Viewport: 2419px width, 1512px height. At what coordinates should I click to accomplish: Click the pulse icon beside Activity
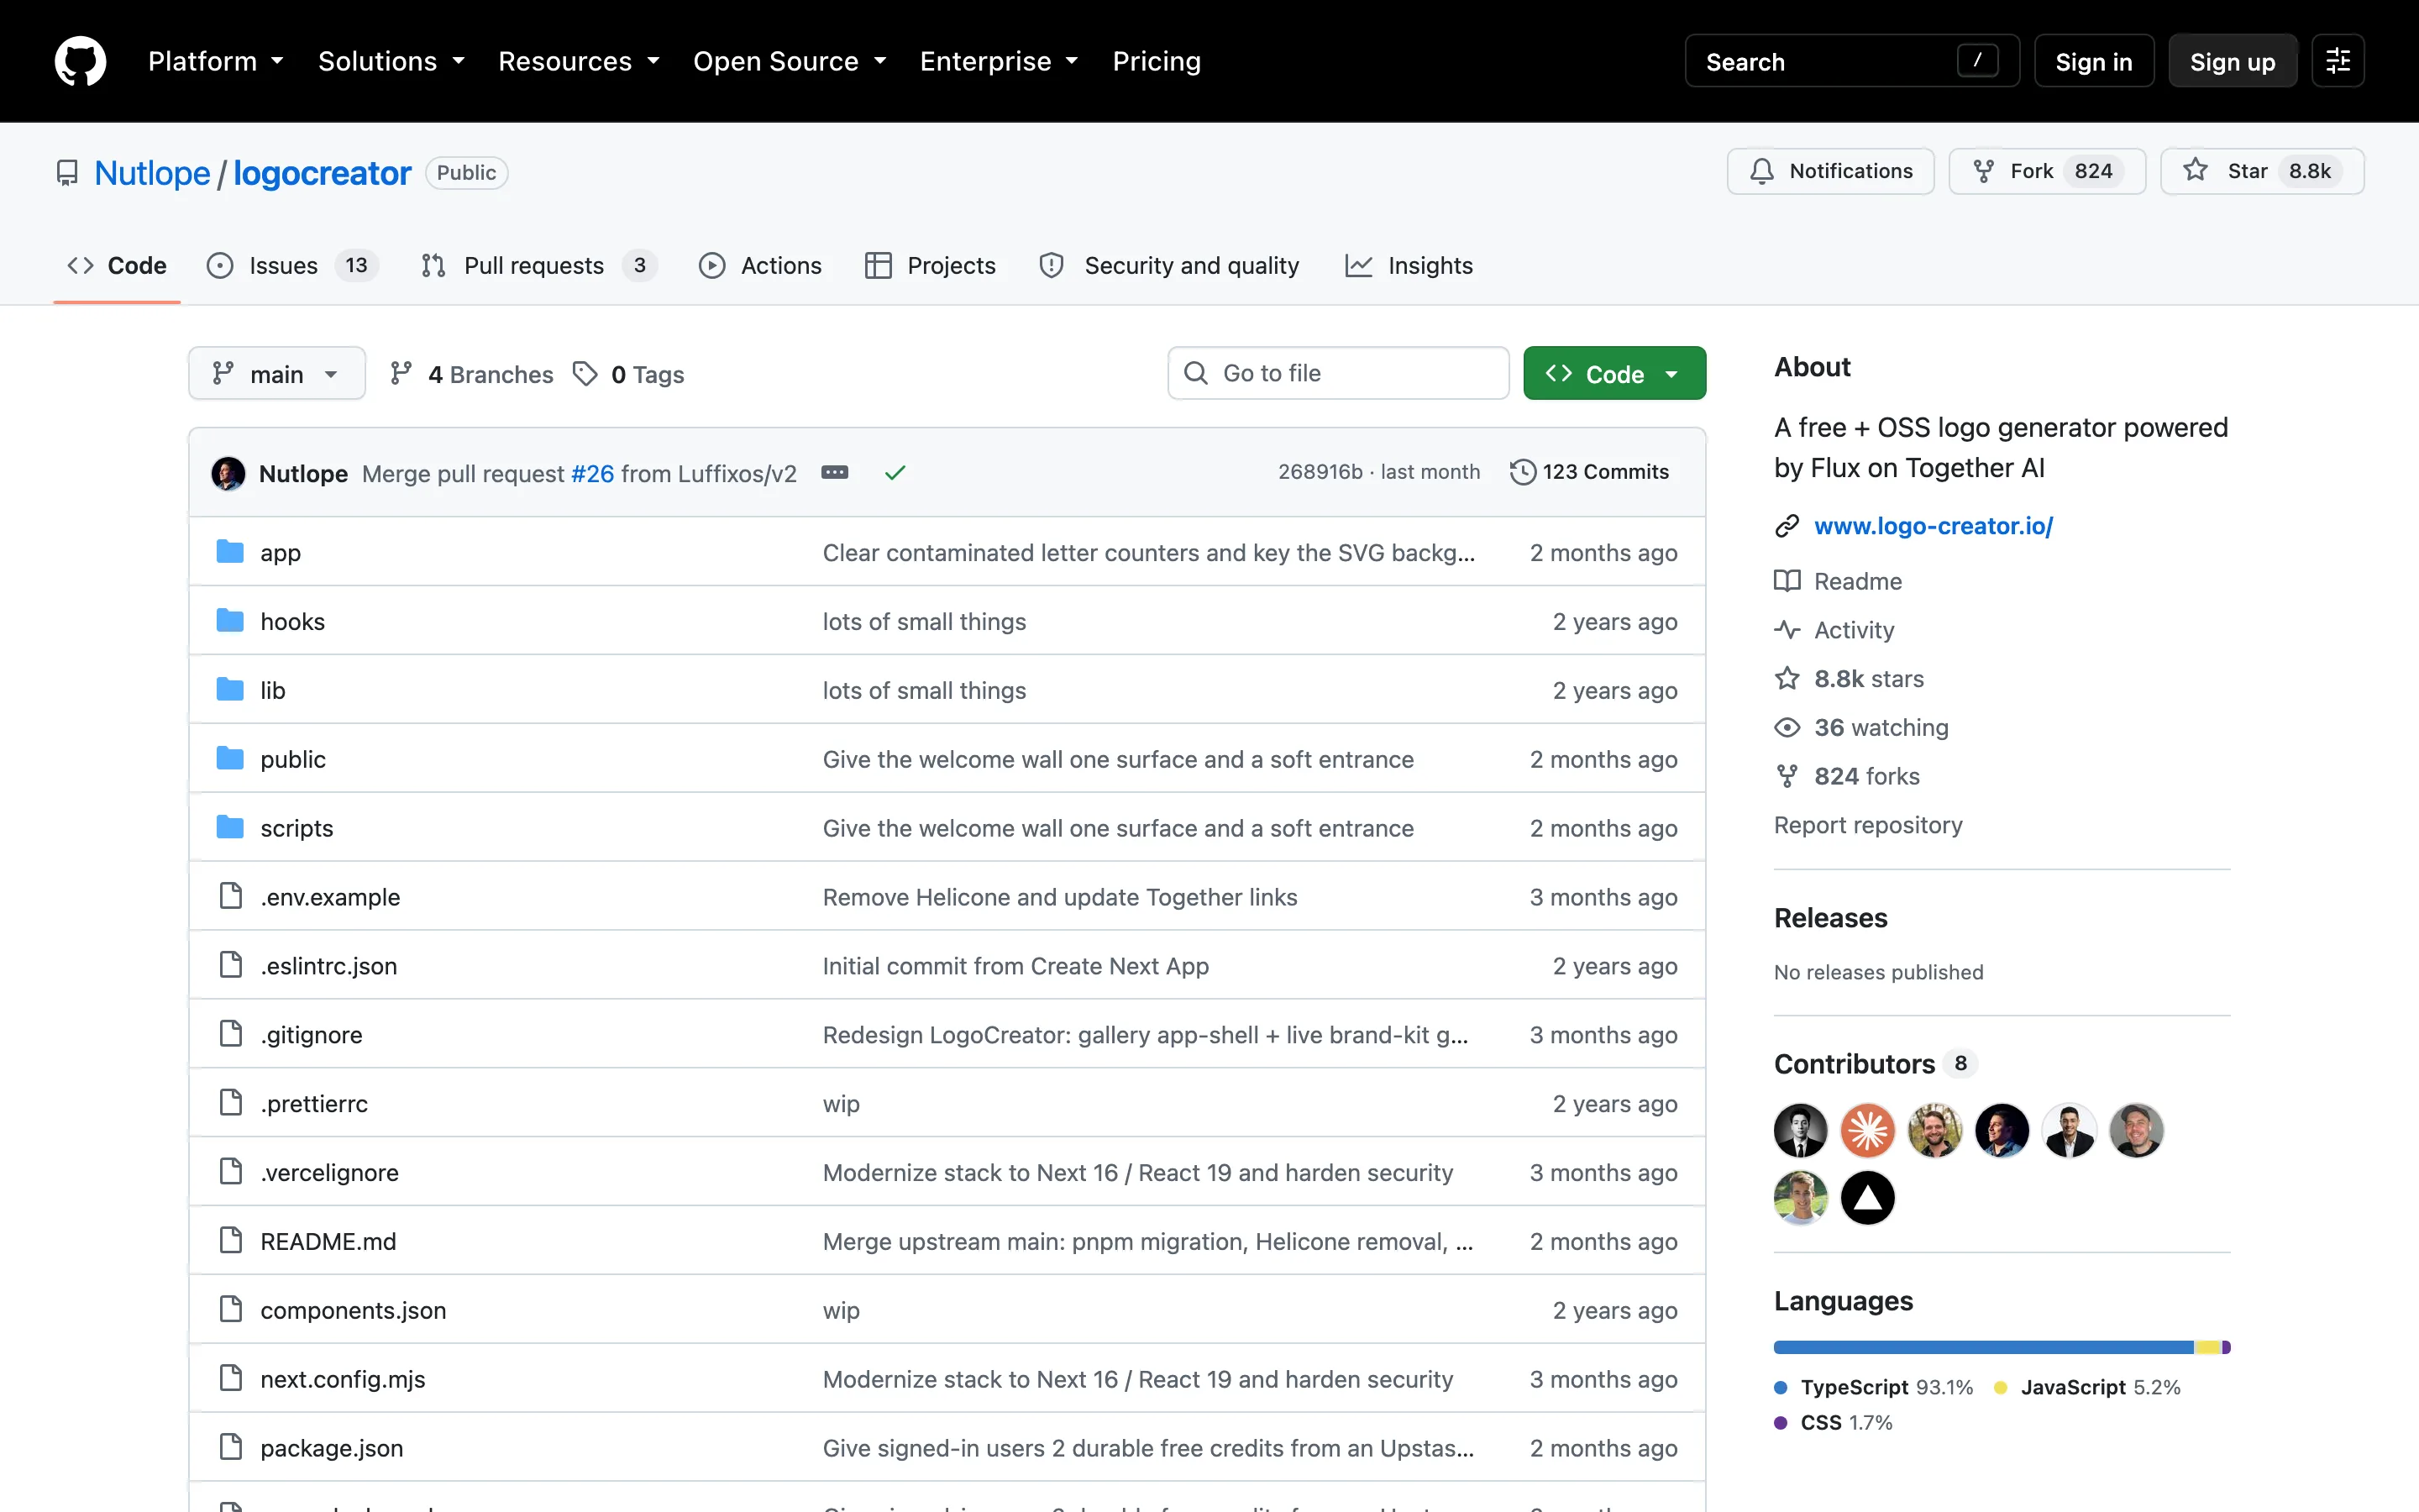pos(1787,630)
